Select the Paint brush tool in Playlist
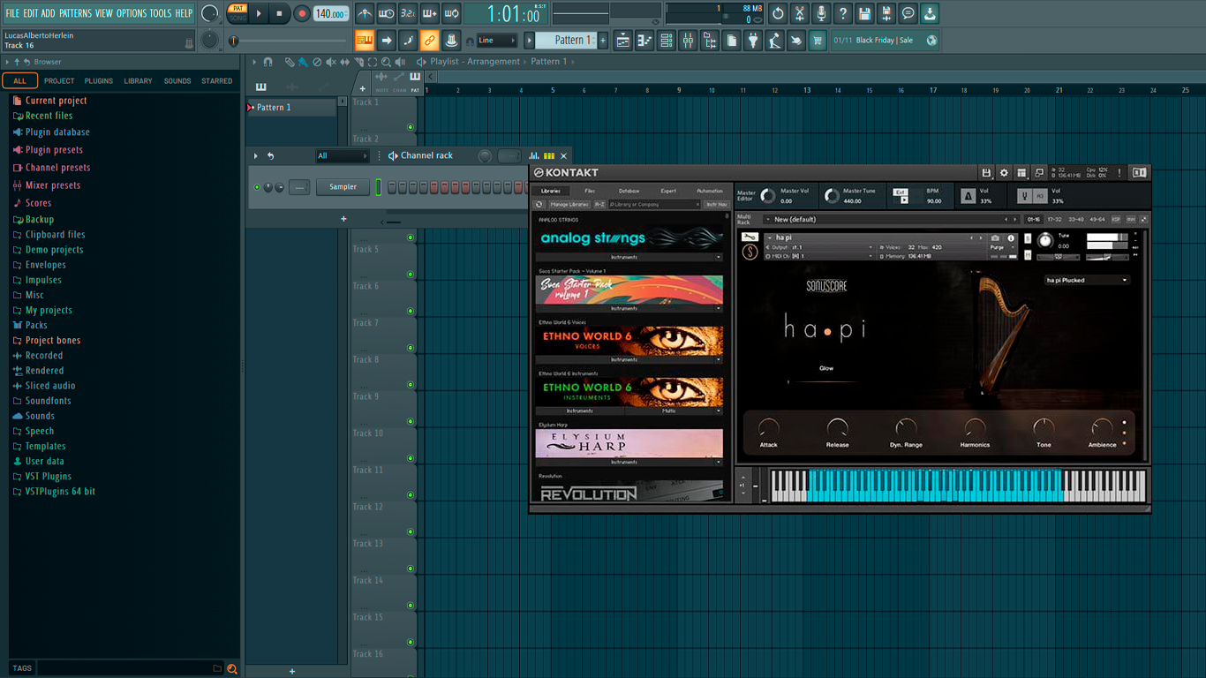The width and height of the screenshot is (1206, 678). [303, 62]
